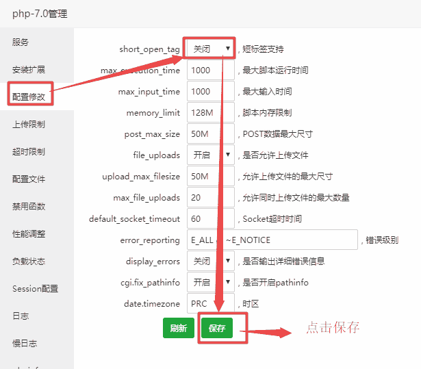Click the max_file_uploads label text
The height and width of the screenshot is (369, 421).
click(x=146, y=198)
